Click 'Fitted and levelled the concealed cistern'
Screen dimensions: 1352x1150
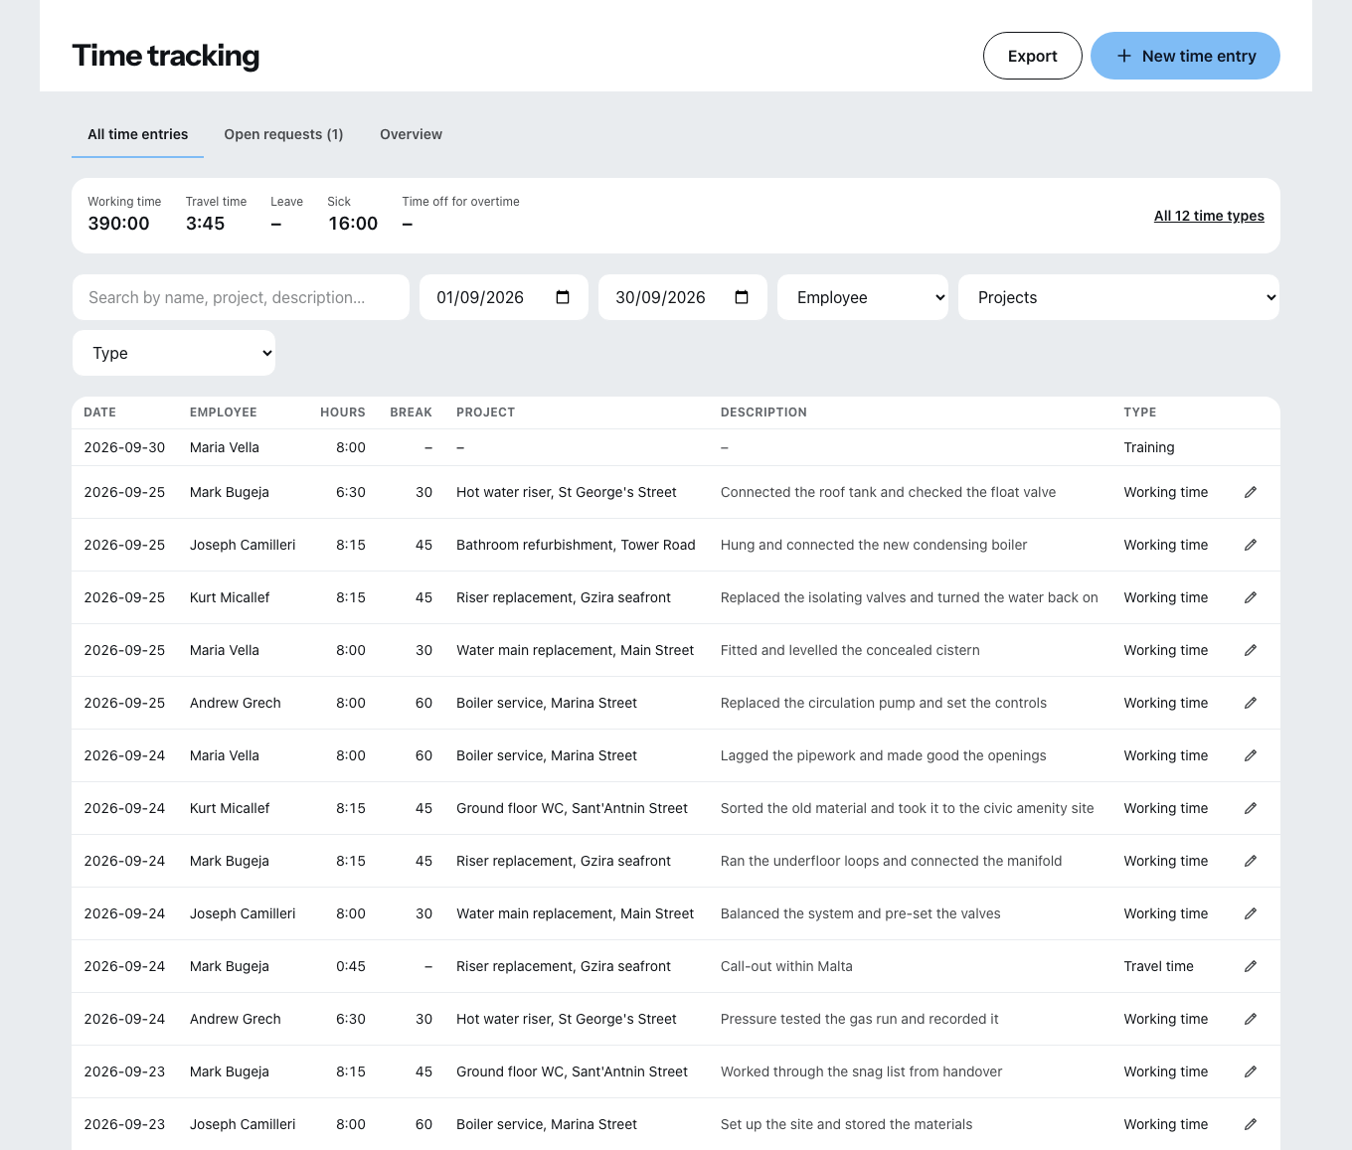coord(850,650)
